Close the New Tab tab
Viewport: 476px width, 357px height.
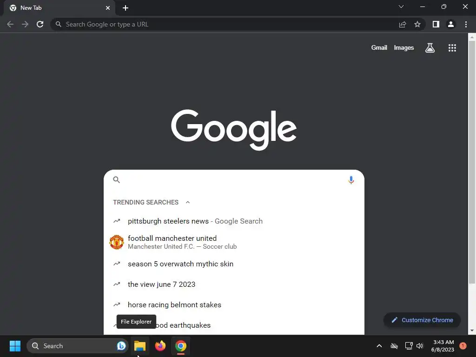[108, 8]
